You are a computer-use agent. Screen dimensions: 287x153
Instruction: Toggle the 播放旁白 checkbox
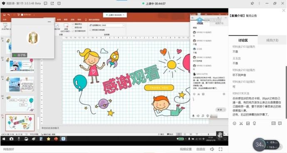click(73, 24)
